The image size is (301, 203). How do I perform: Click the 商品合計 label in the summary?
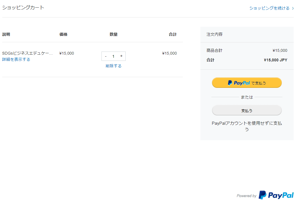click(x=214, y=51)
